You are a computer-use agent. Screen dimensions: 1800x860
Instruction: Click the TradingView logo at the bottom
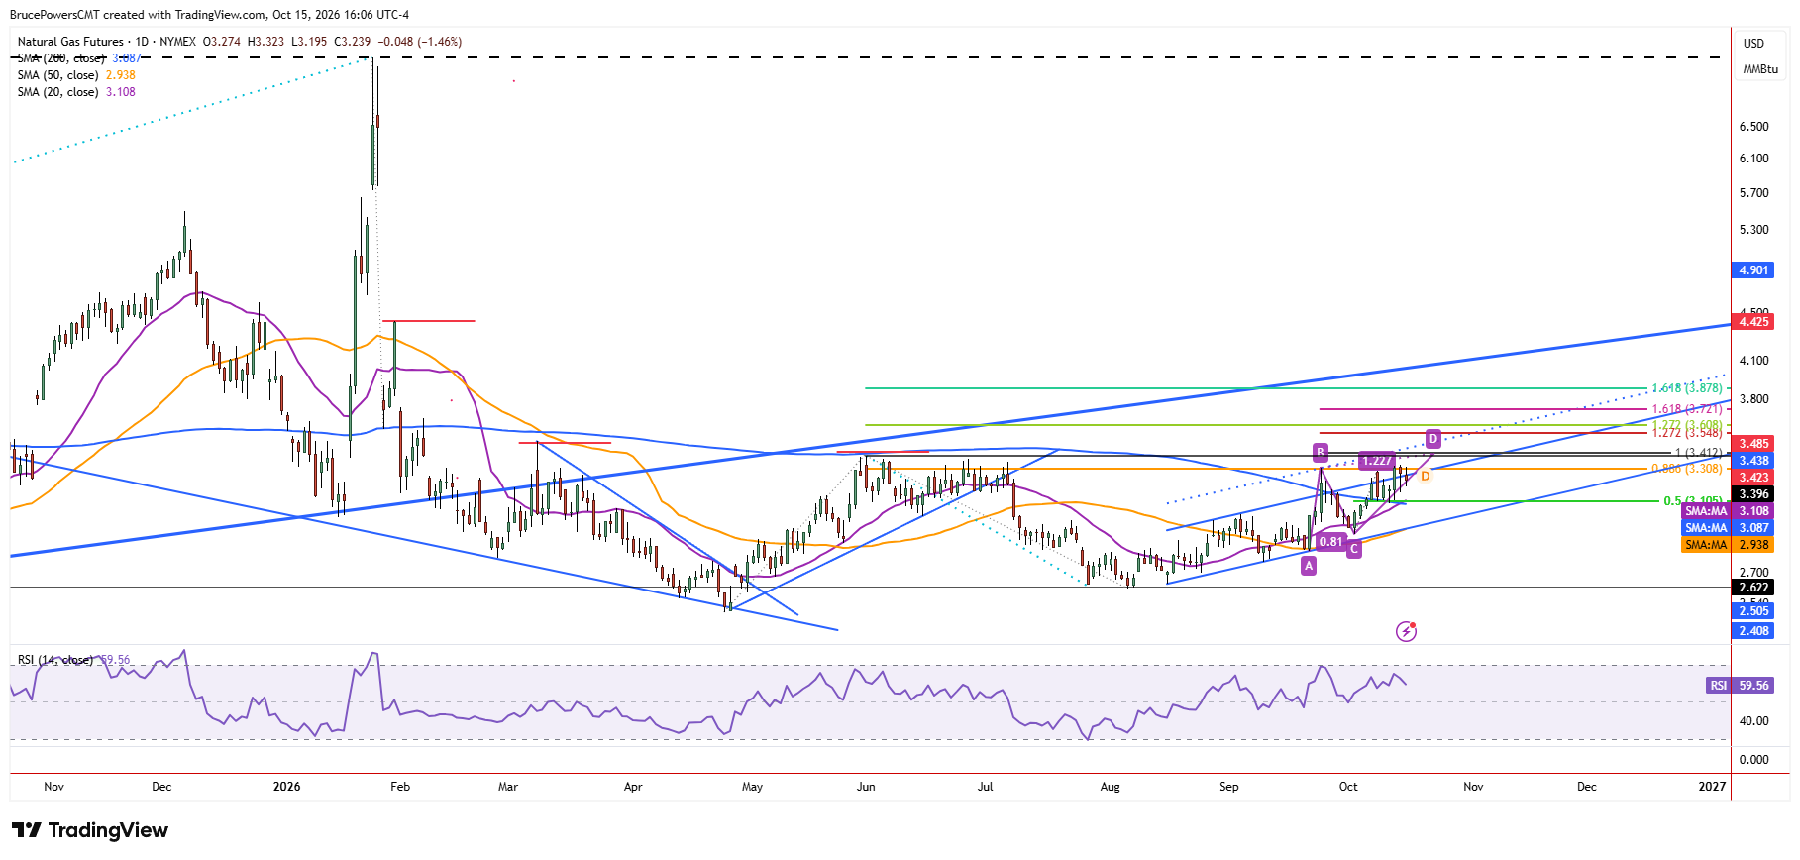point(90,830)
